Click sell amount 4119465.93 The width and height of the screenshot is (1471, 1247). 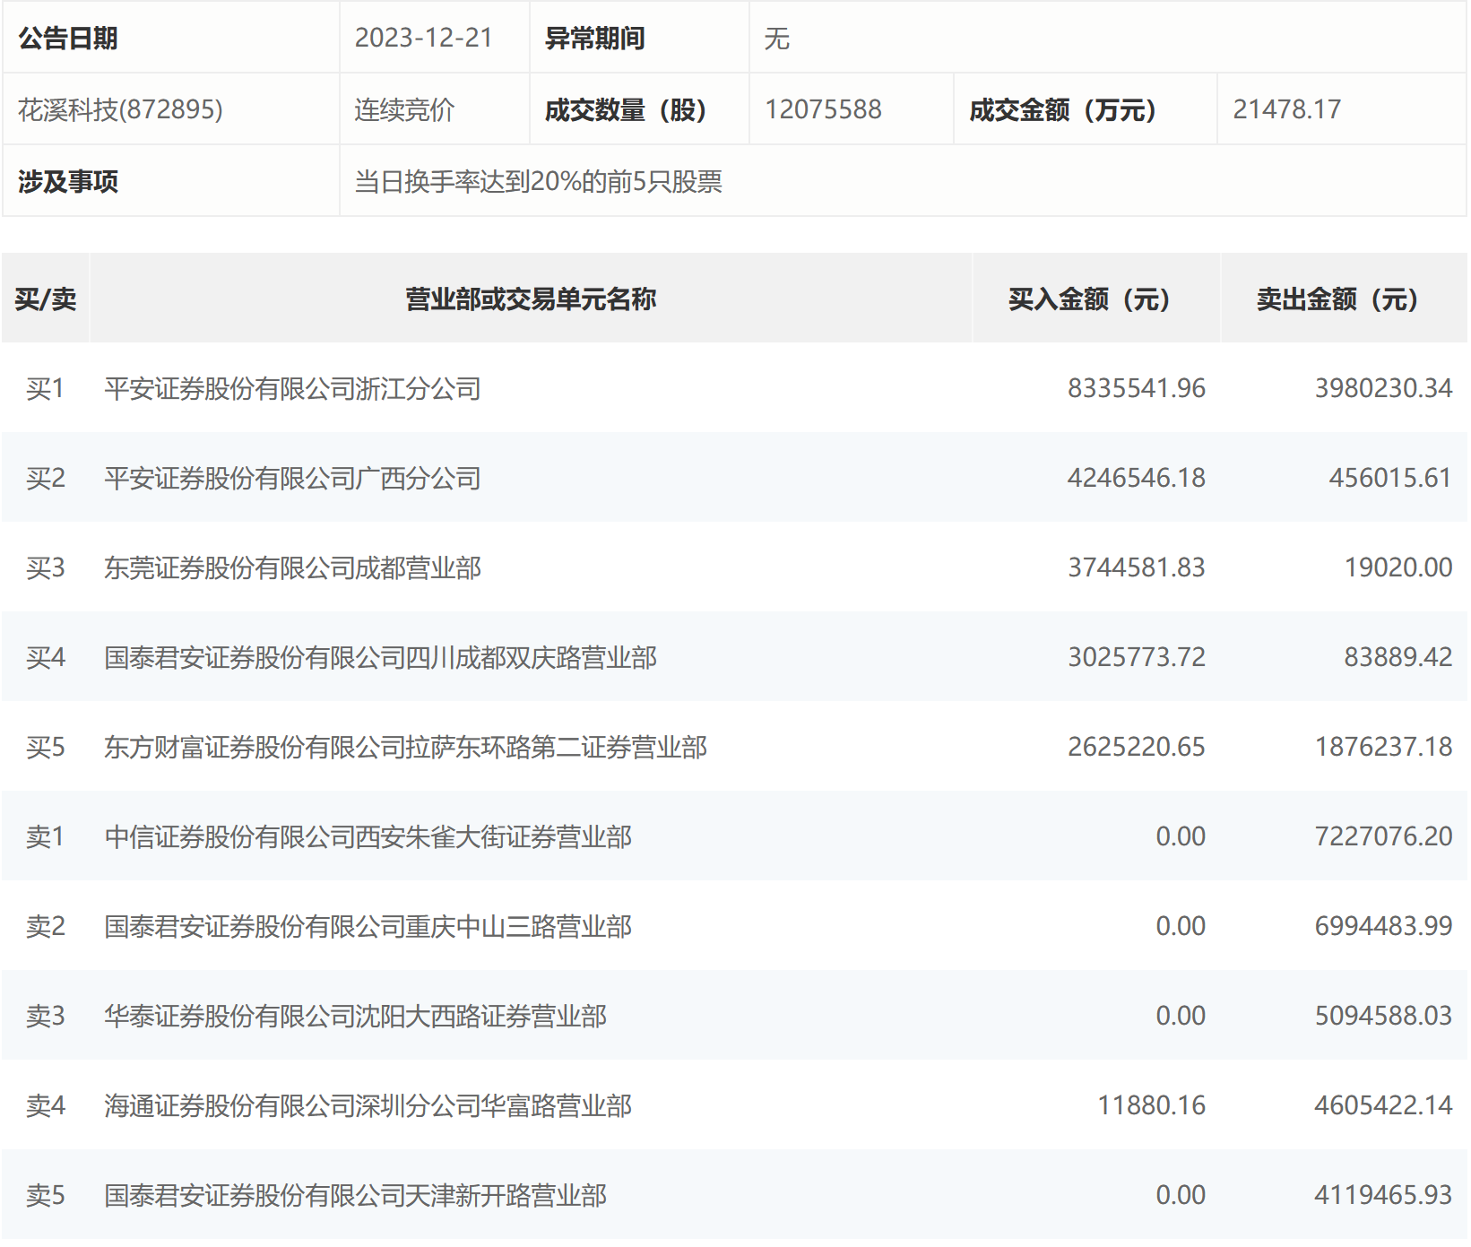1383,1195
